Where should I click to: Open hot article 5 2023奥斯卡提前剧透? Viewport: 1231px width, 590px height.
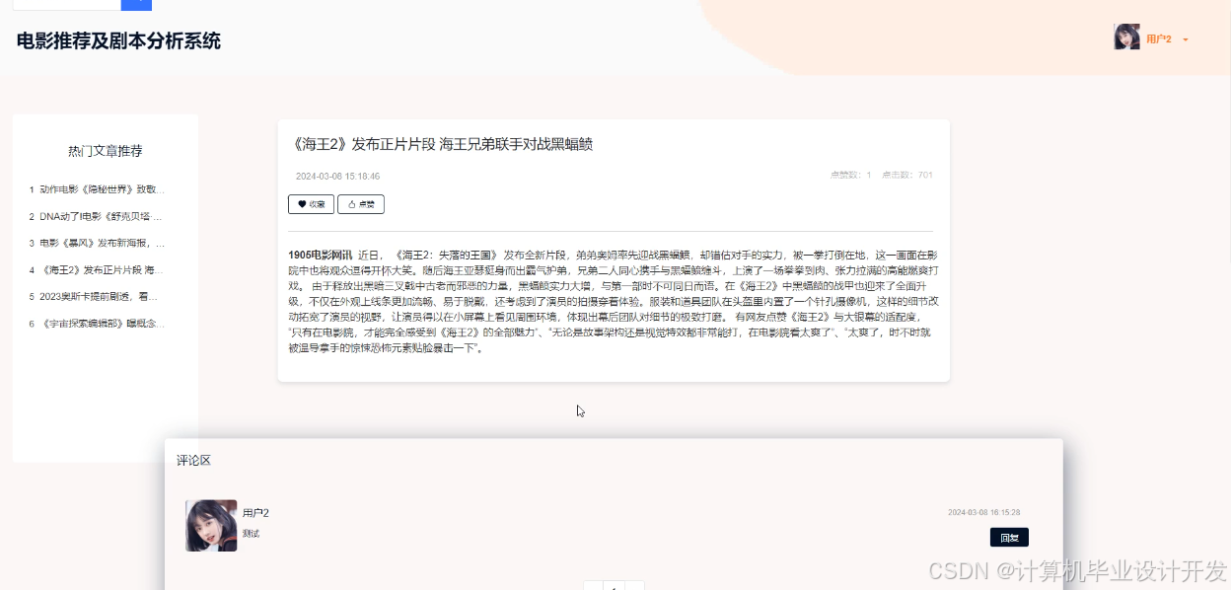98,296
